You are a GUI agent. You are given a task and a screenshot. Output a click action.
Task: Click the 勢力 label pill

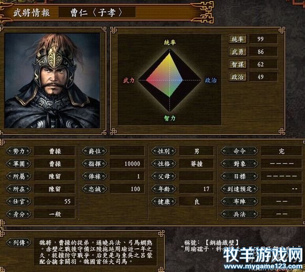point(19,151)
